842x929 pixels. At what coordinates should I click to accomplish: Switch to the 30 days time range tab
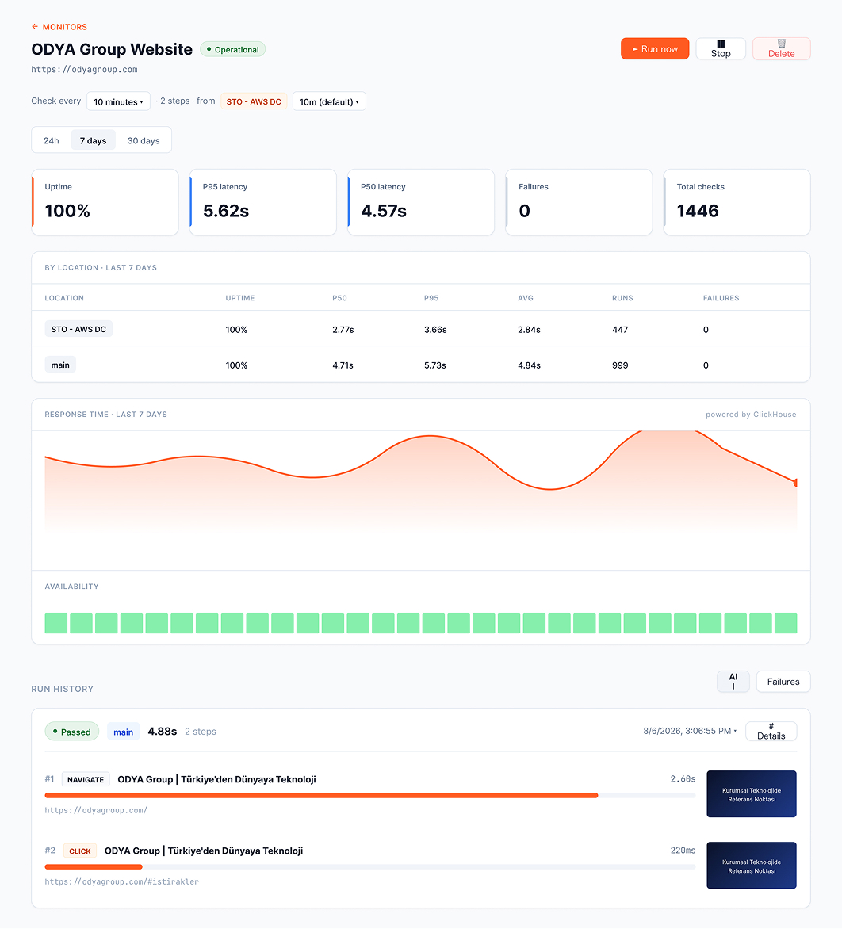coord(144,140)
